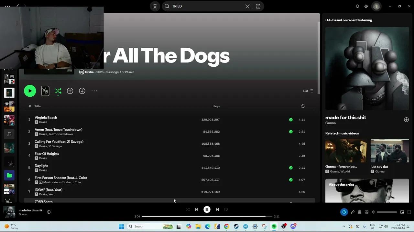Viewport: 414px width, 232px height.
Task: Open J. Cole artist link
Action: point(76,182)
